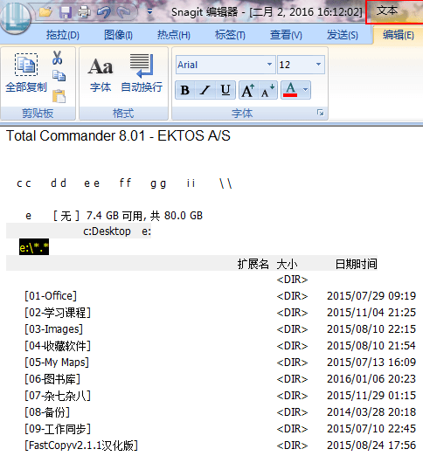Switch to the 热点(H) tab
The height and width of the screenshot is (456, 423).
point(174,35)
